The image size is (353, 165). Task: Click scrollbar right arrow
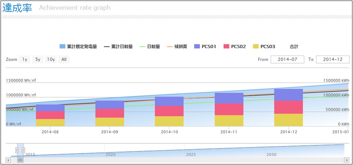pyautogui.click(x=347, y=160)
